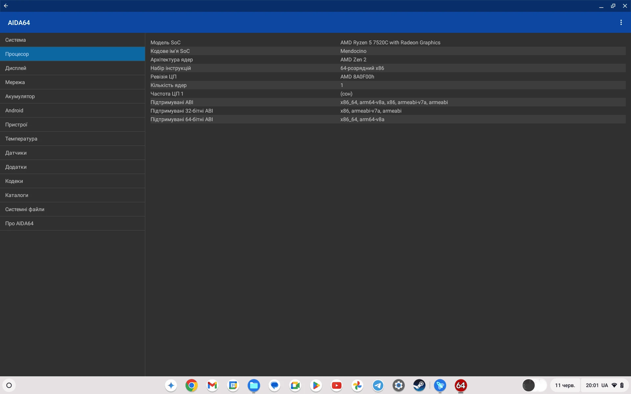This screenshot has width=631, height=394.
Task: Open the Система section
Action: 72,40
